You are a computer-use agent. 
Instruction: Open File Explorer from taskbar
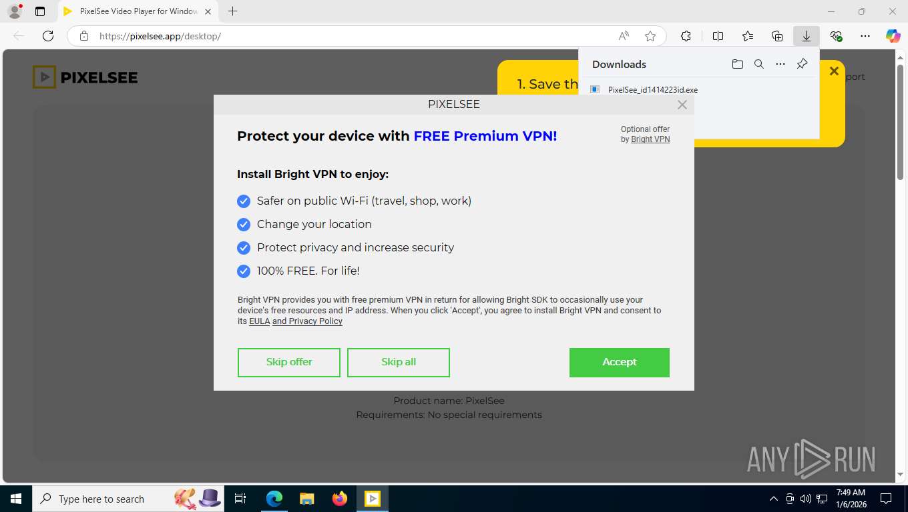tap(306, 499)
